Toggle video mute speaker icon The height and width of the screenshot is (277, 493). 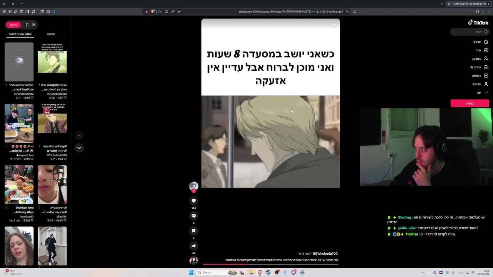(x=334, y=25)
